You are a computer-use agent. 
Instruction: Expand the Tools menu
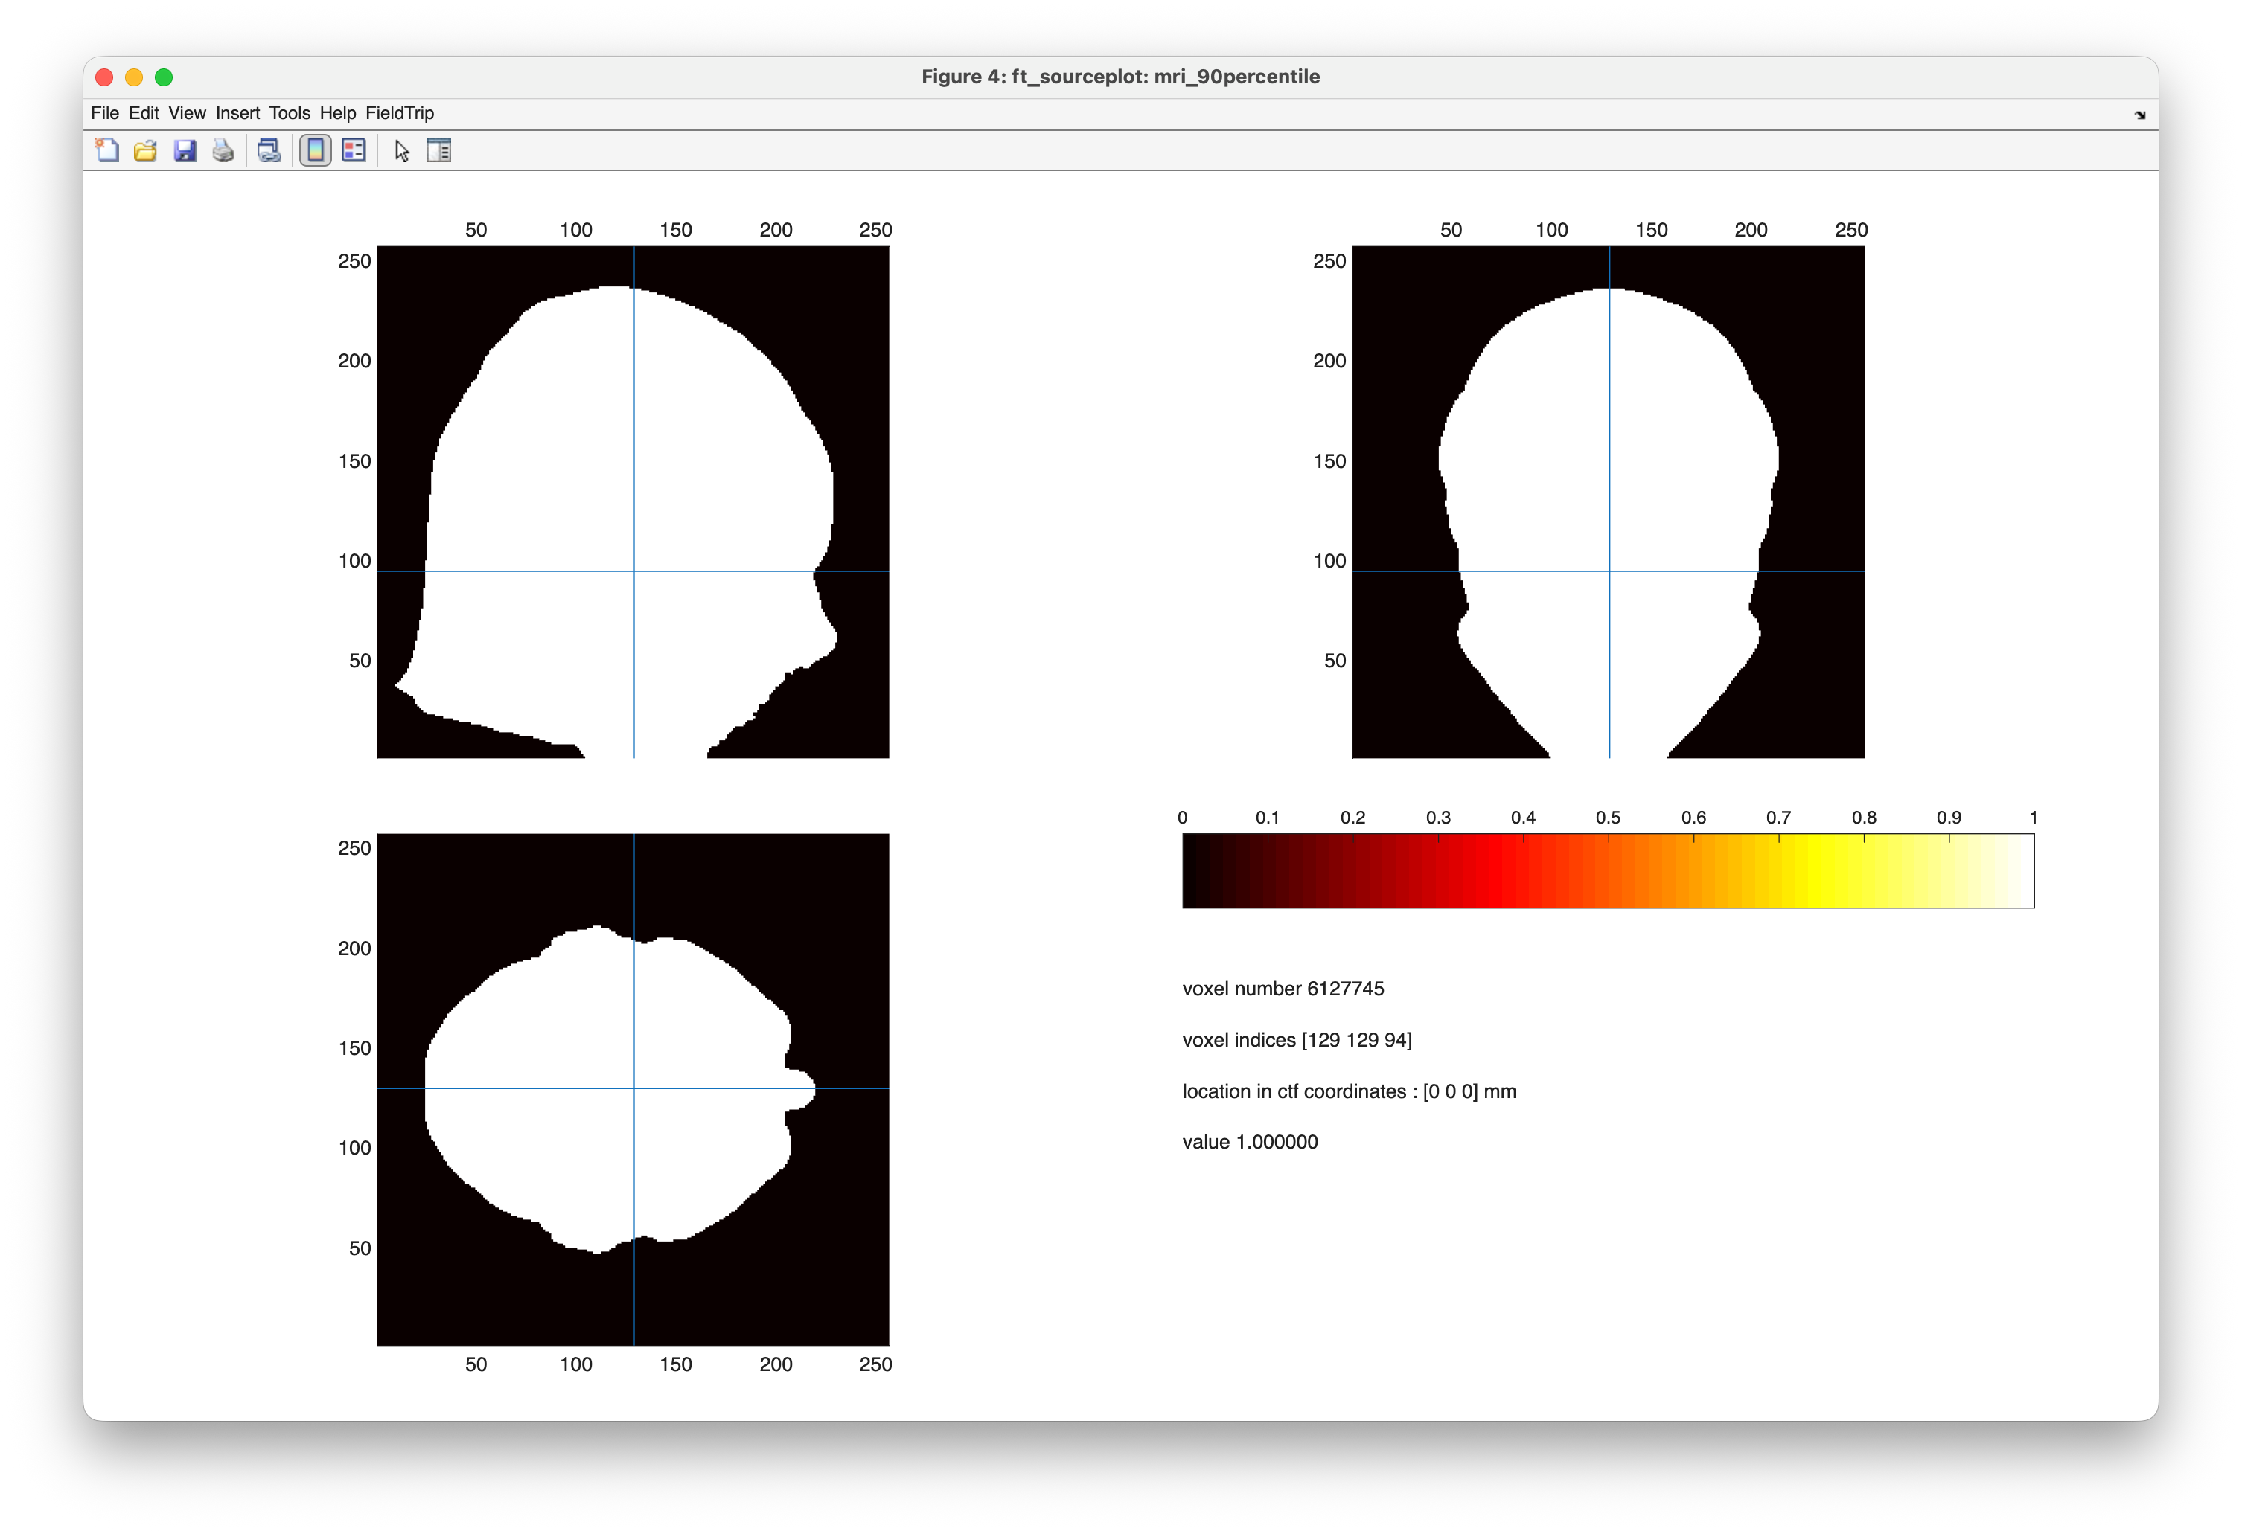[x=290, y=113]
